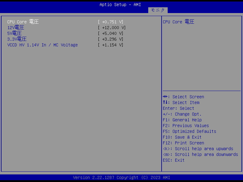Click the +3.296 V value
The width and height of the screenshot is (243, 182).
tap(111, 39)
